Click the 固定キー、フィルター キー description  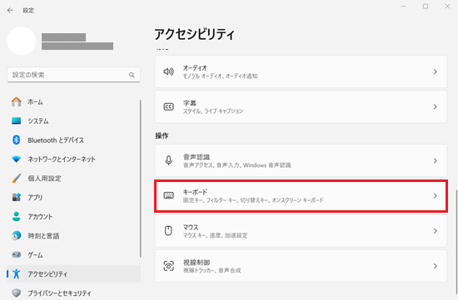click(253, 200)
